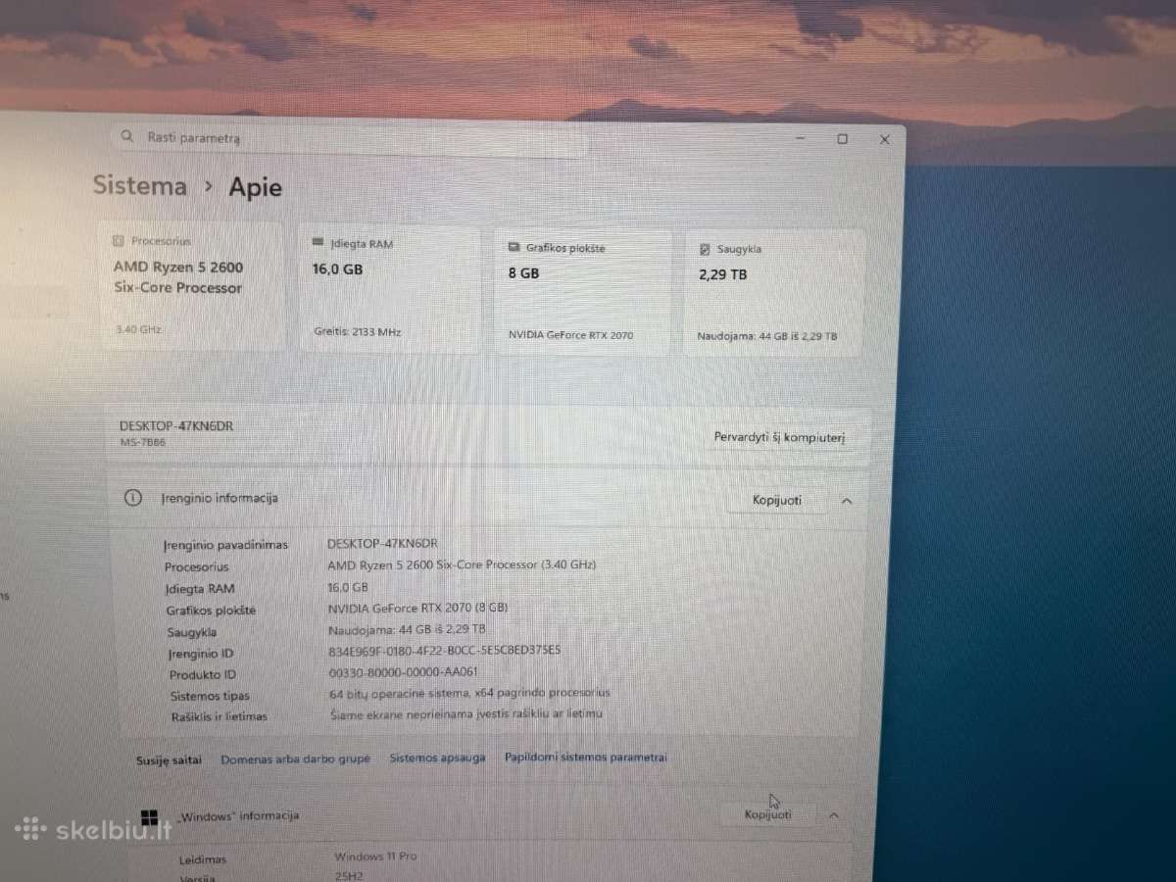The image size is (1176, 882).
Task: Select the Įrenginio ID value text
Action: coord(445,650)
